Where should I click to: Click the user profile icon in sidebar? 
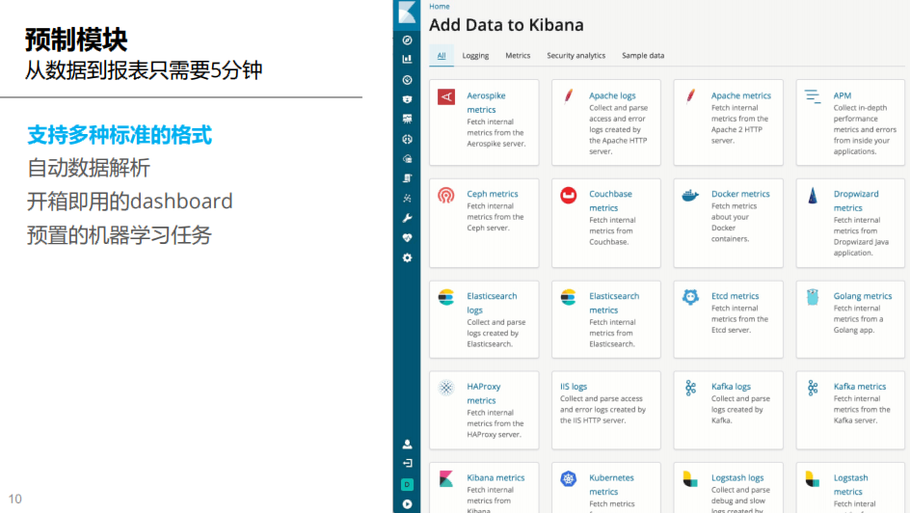(407, 445)
